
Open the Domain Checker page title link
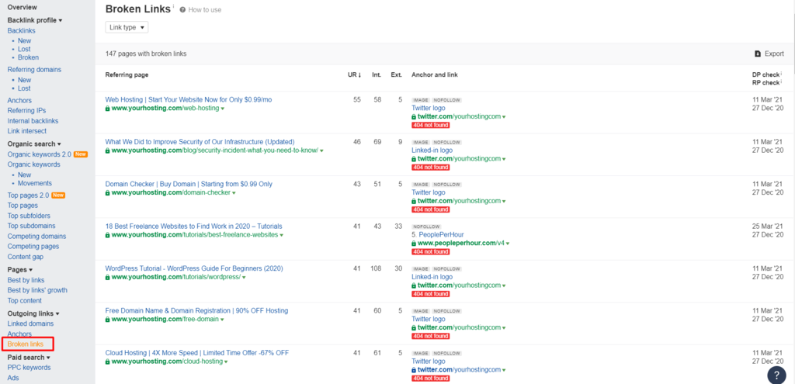189,184
